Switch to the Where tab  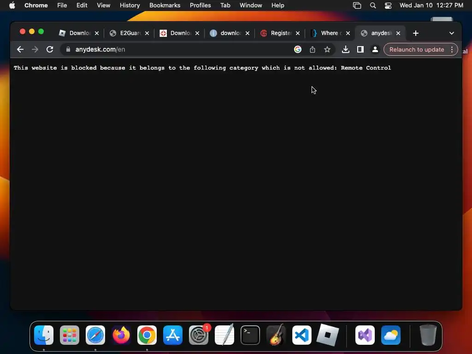(x=327, y=33)
